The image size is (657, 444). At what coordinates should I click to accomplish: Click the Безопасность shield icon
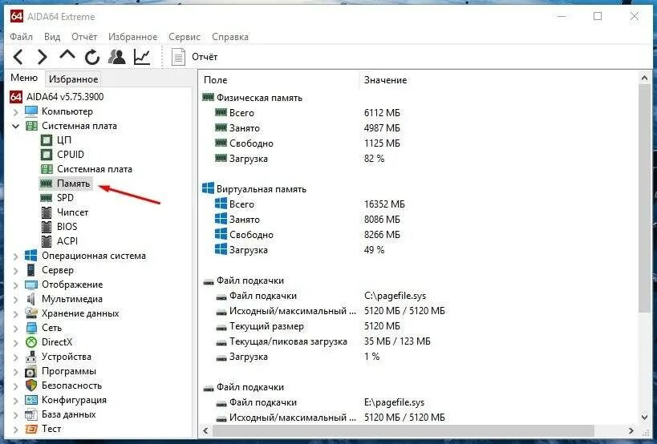pos(31,385)
